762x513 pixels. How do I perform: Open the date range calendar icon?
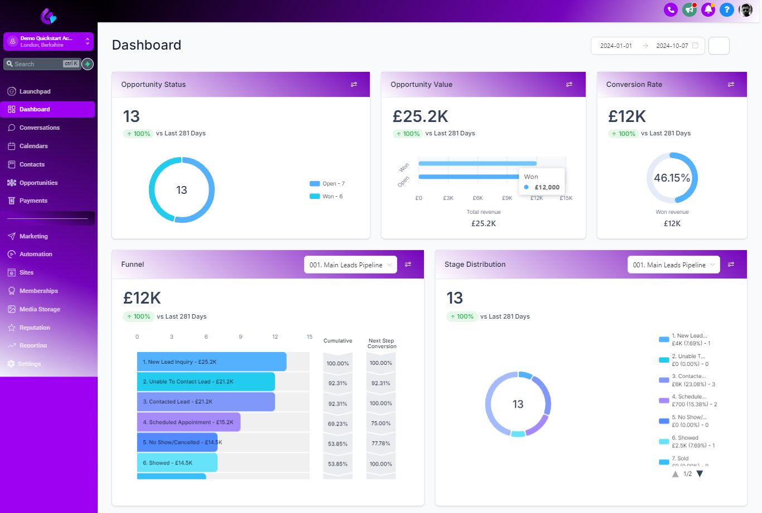pos(695,46)
